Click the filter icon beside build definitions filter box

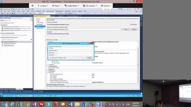click(x=31, y=40)
